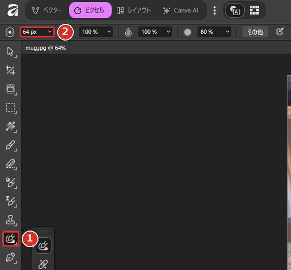Select the gradient tool
The image size is (291, 270).
click(11, 127)
